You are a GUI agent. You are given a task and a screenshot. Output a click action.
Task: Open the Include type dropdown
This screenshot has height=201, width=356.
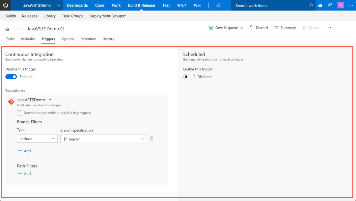[x=37, y=138]
